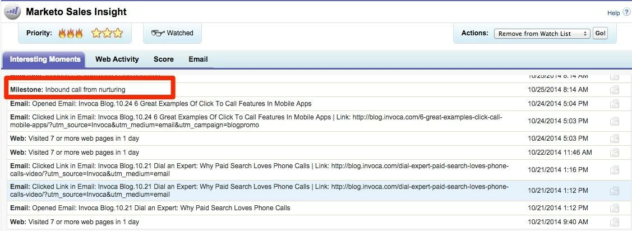This screenshot has width=632, height=231.
Task: Click the icon on the highlighted Clicked Link 1:12 PM row
Action: [x=614, y=191]
